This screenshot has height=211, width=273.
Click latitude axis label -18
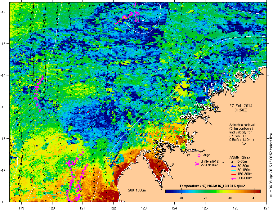(x=3, y=202)
